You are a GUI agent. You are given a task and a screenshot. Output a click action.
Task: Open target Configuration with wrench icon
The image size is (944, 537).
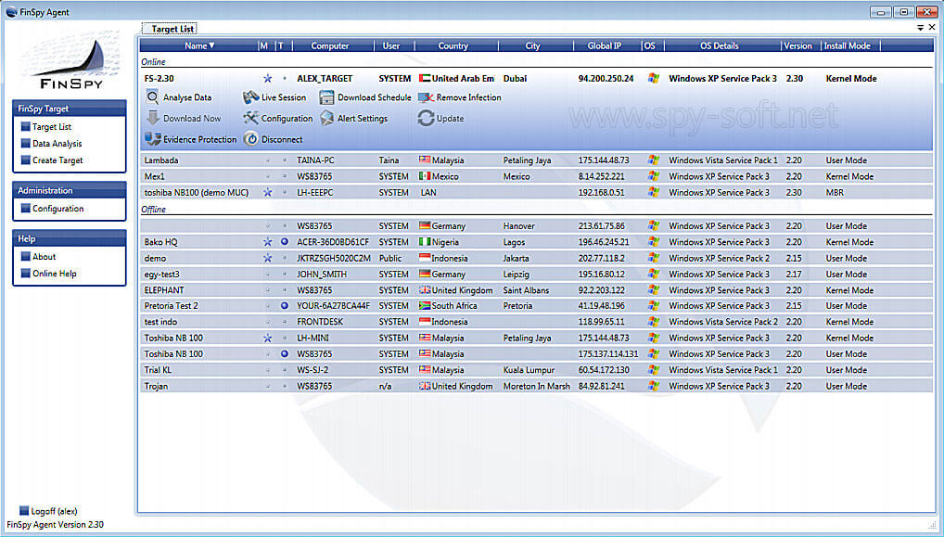point(251,119)
